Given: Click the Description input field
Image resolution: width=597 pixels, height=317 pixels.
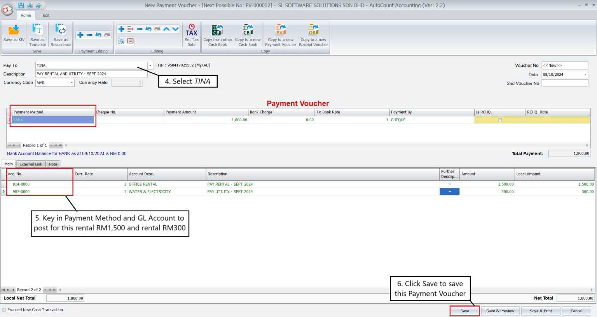Looking at the screenshot, I should tap(91, 74).
